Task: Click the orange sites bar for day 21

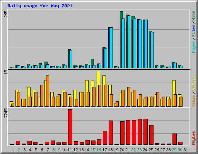Action: (x=129, y=97)
